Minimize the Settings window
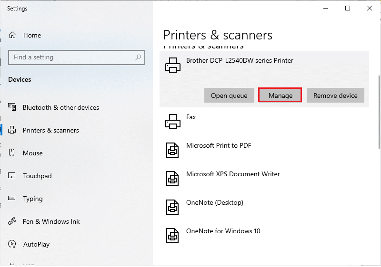 (x=326, y=8)
